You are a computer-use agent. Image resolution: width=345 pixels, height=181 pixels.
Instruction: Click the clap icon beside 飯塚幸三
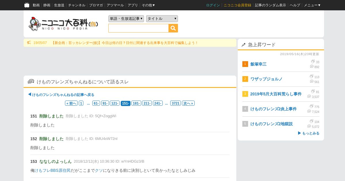pos(313,61)
